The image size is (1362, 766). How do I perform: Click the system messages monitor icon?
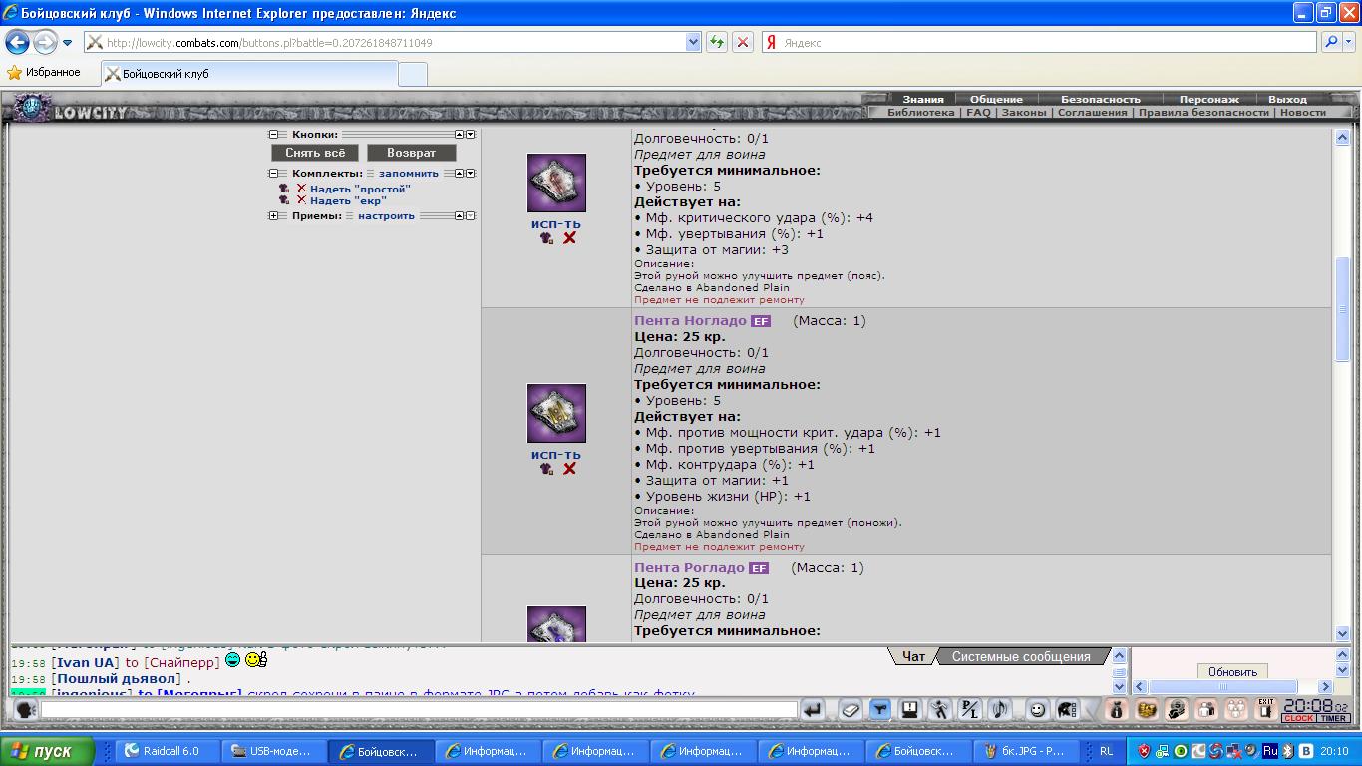pos(909,710)
